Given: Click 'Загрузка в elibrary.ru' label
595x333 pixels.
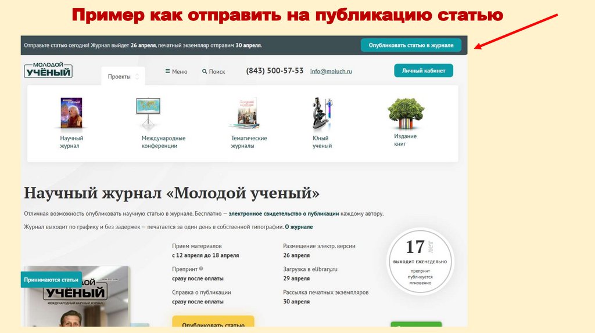Looking at the screenshot, I should 310,269.
